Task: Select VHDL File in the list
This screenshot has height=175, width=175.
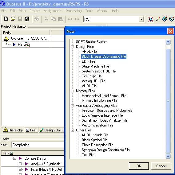Action: tap(89, 86)
